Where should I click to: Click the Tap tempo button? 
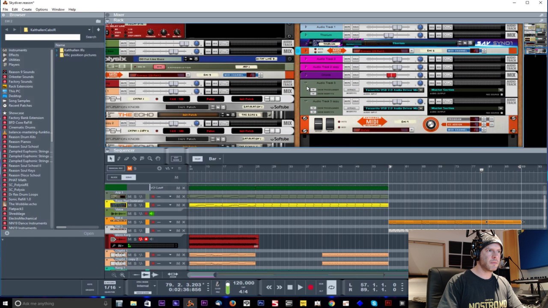pyautogui.click(x=243, y=287)
